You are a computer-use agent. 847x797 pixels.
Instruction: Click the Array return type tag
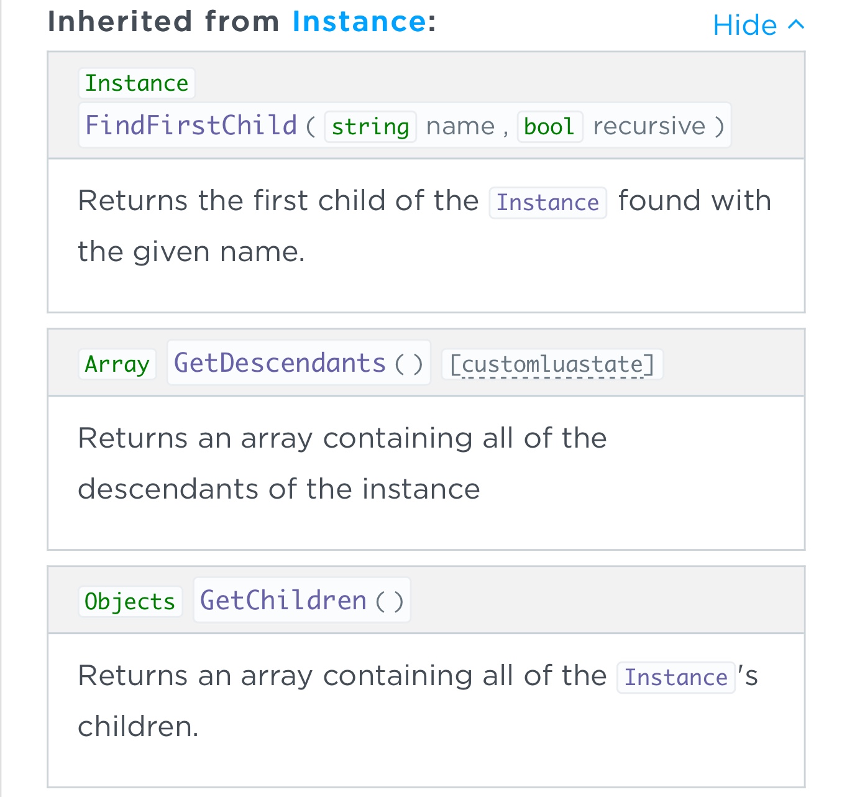coord(117,364)
